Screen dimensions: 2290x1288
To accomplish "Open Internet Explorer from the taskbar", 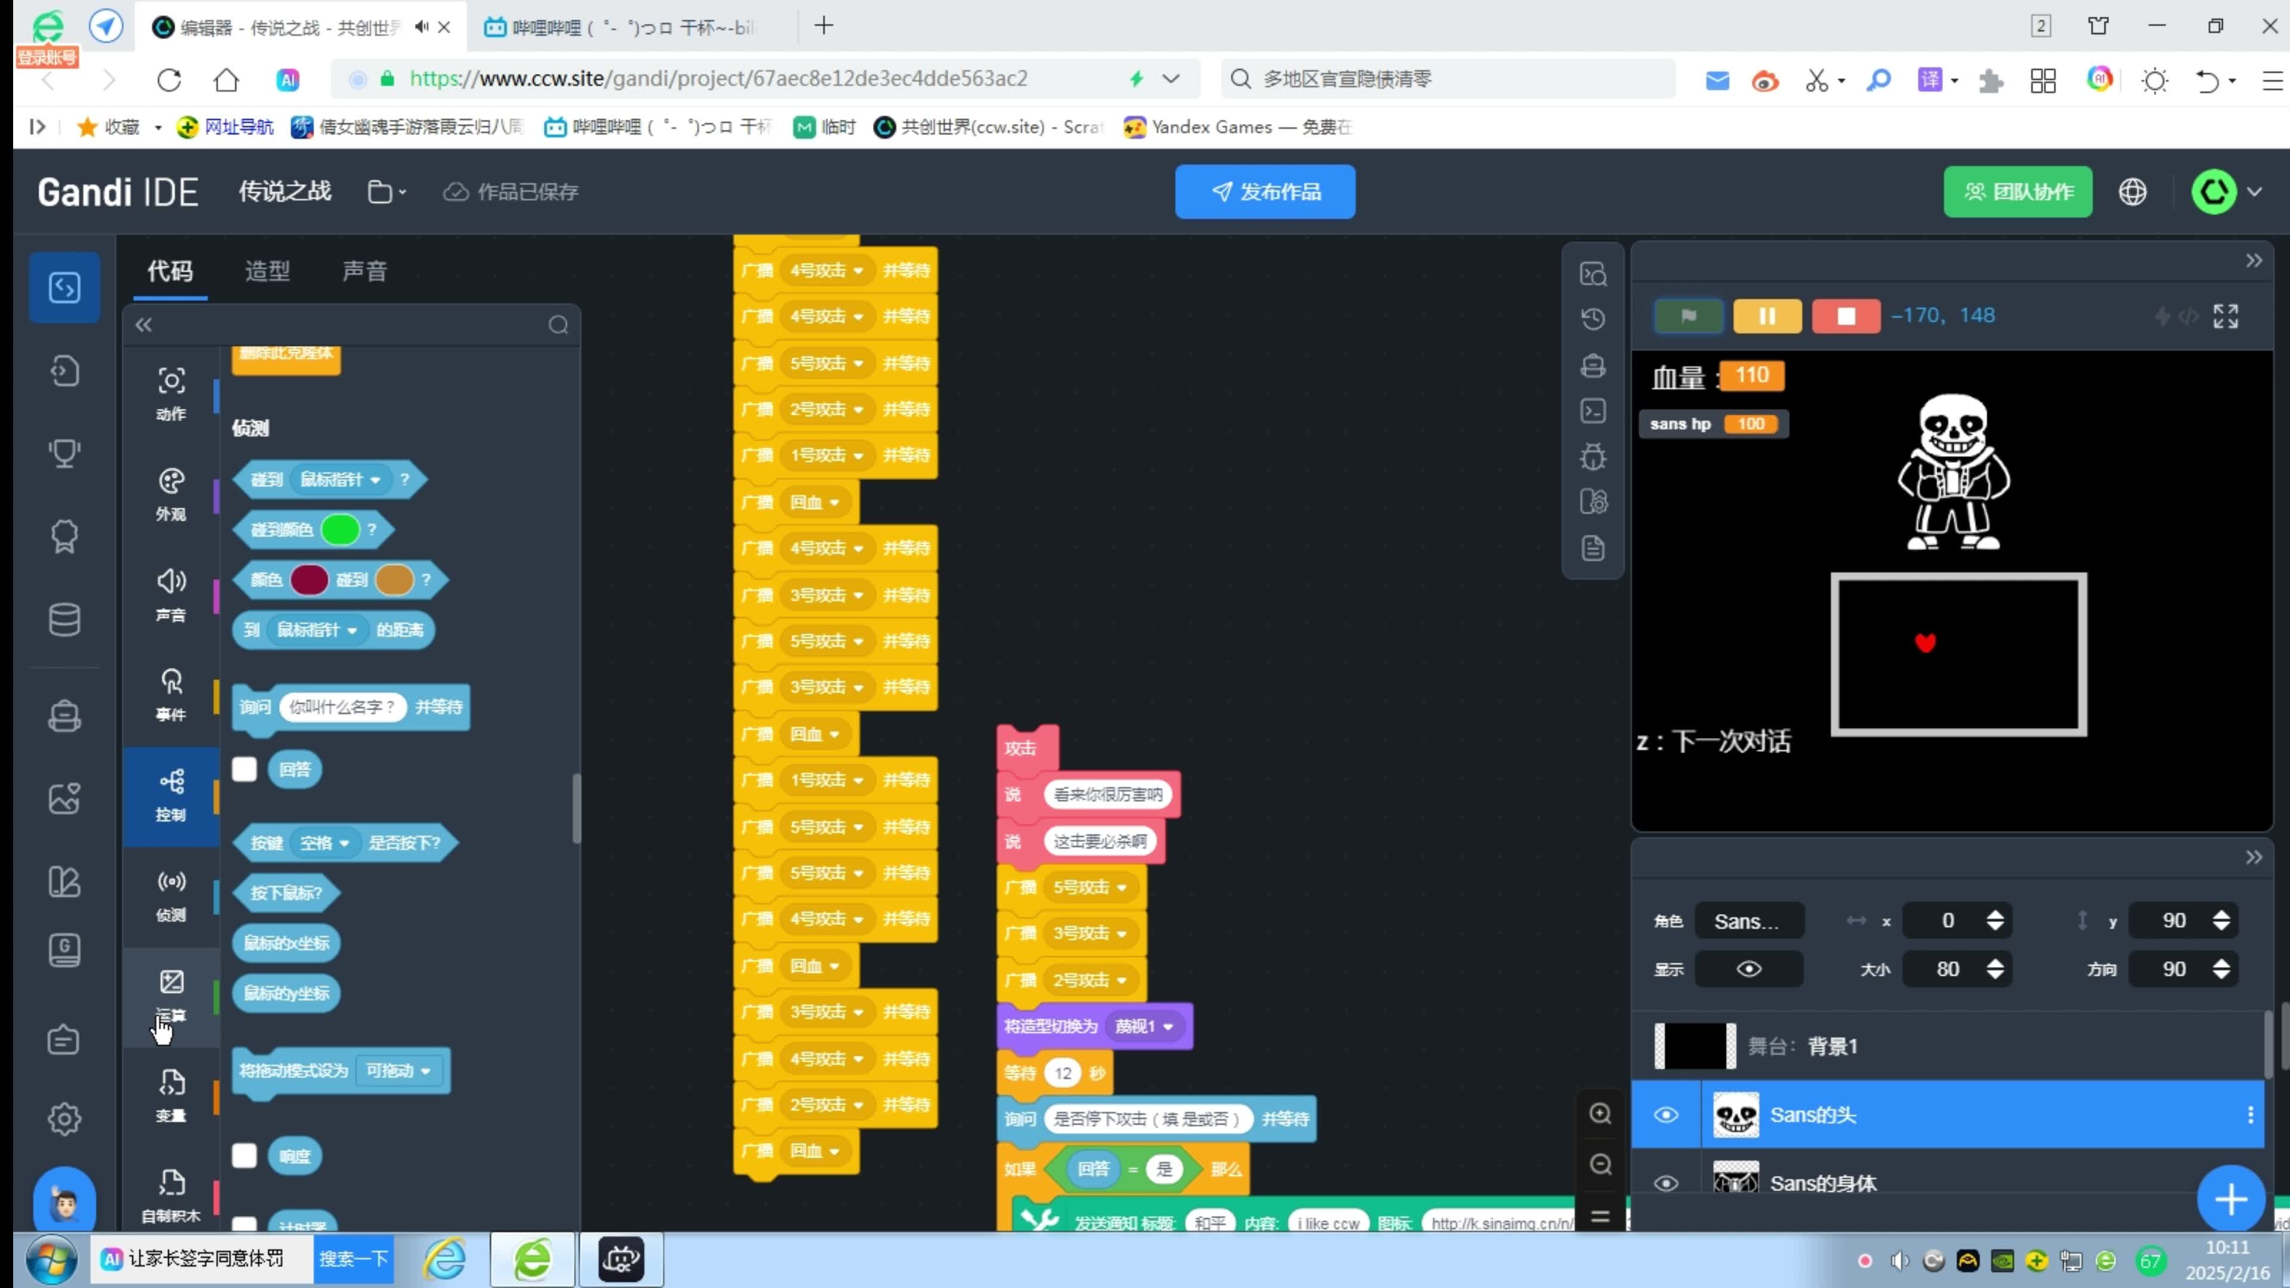I will click(444, 1259).
